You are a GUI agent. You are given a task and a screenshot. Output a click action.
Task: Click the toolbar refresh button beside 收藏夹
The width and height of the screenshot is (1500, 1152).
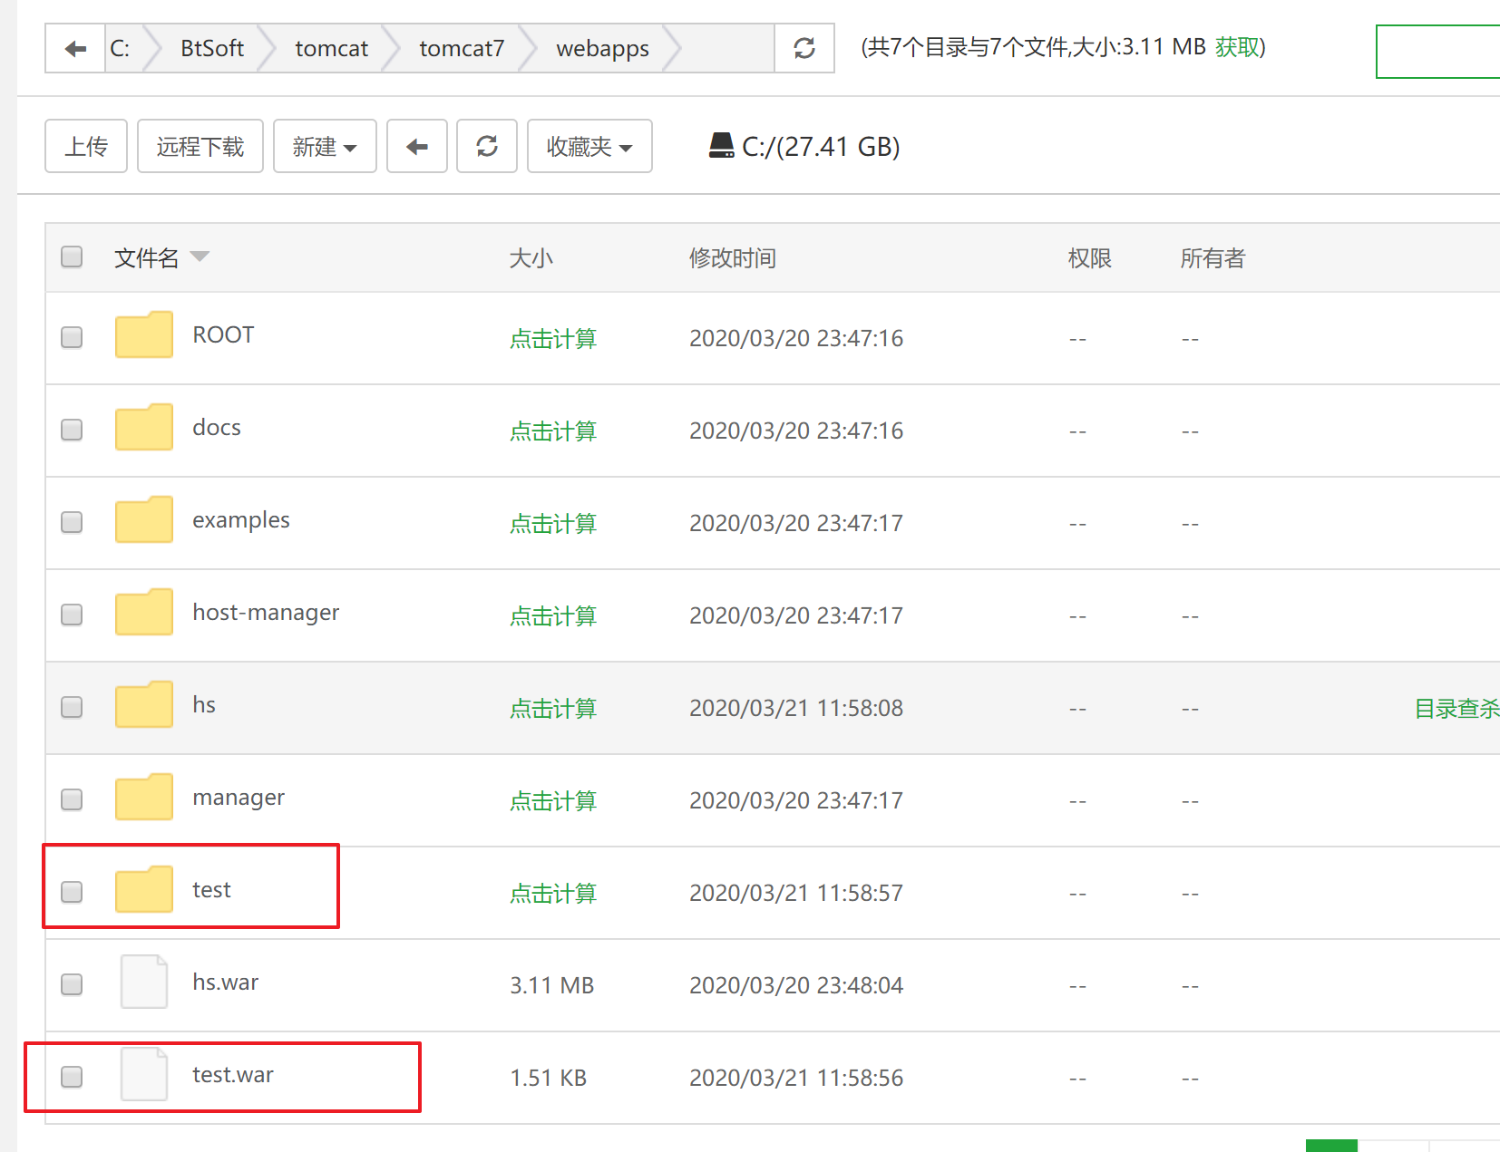pyautogui.click(x=487, y=146)
